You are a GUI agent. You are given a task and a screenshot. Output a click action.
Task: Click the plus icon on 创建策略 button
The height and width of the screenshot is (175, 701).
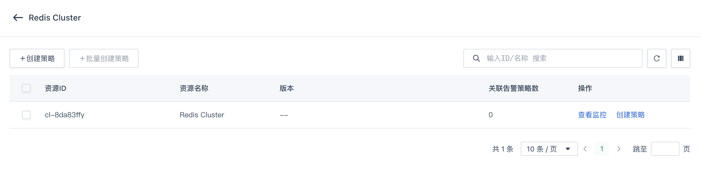[22, 58]
